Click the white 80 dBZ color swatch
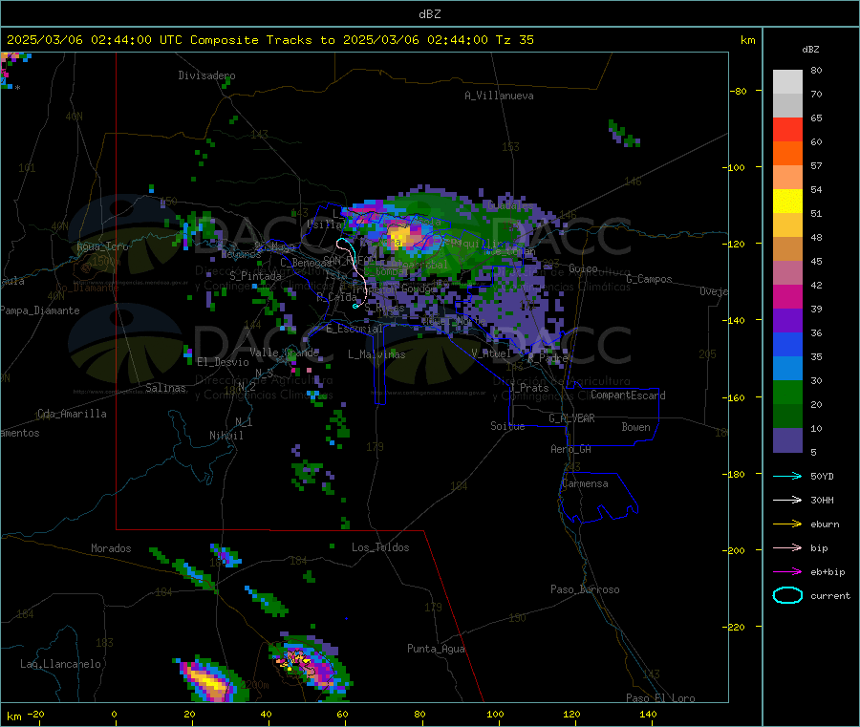Image resolution: width=860 pixels, height=727 pixels. (x=787, y=82)
